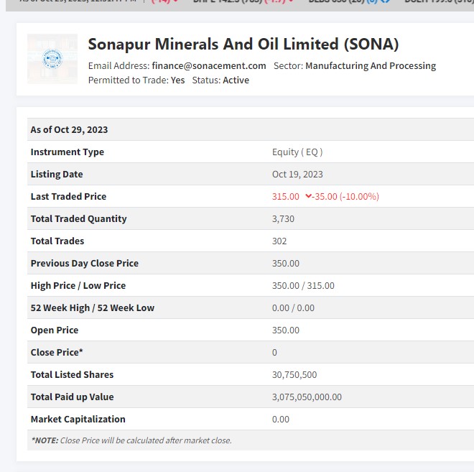
Task: Select the Oct 19, 2023 listing date
Action: [x=297, y=174]
